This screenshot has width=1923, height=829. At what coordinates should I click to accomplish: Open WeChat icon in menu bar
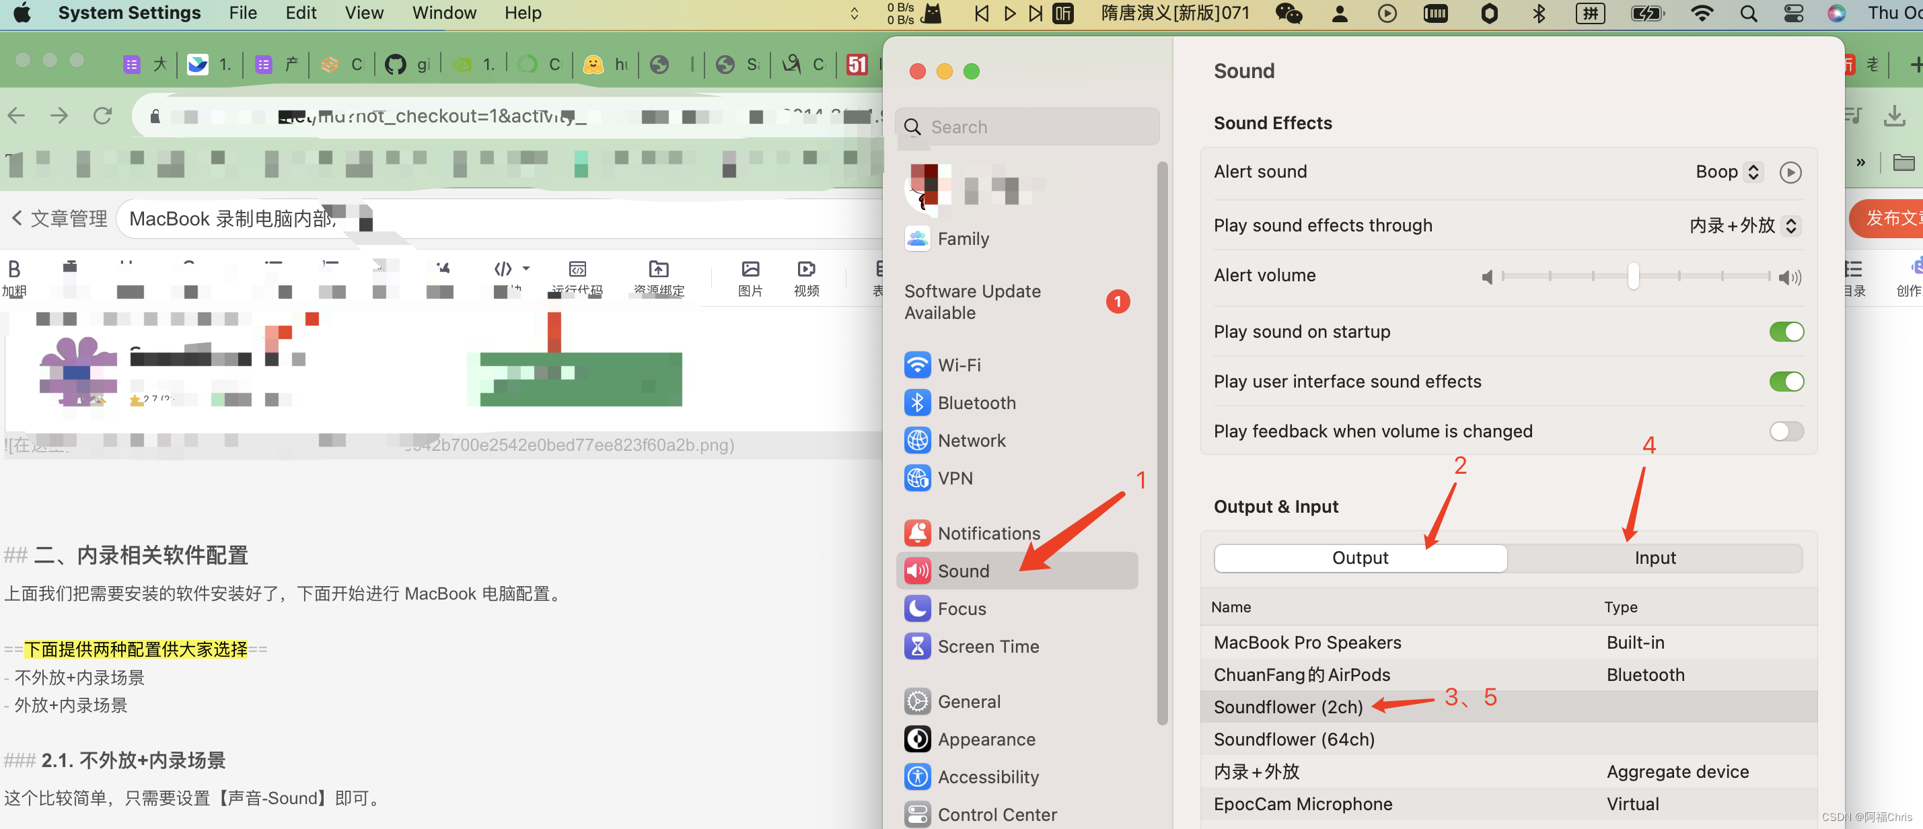click(x=1289, y=13)
